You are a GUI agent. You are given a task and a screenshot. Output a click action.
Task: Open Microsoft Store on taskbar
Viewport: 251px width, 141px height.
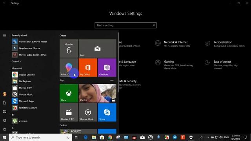102,137
